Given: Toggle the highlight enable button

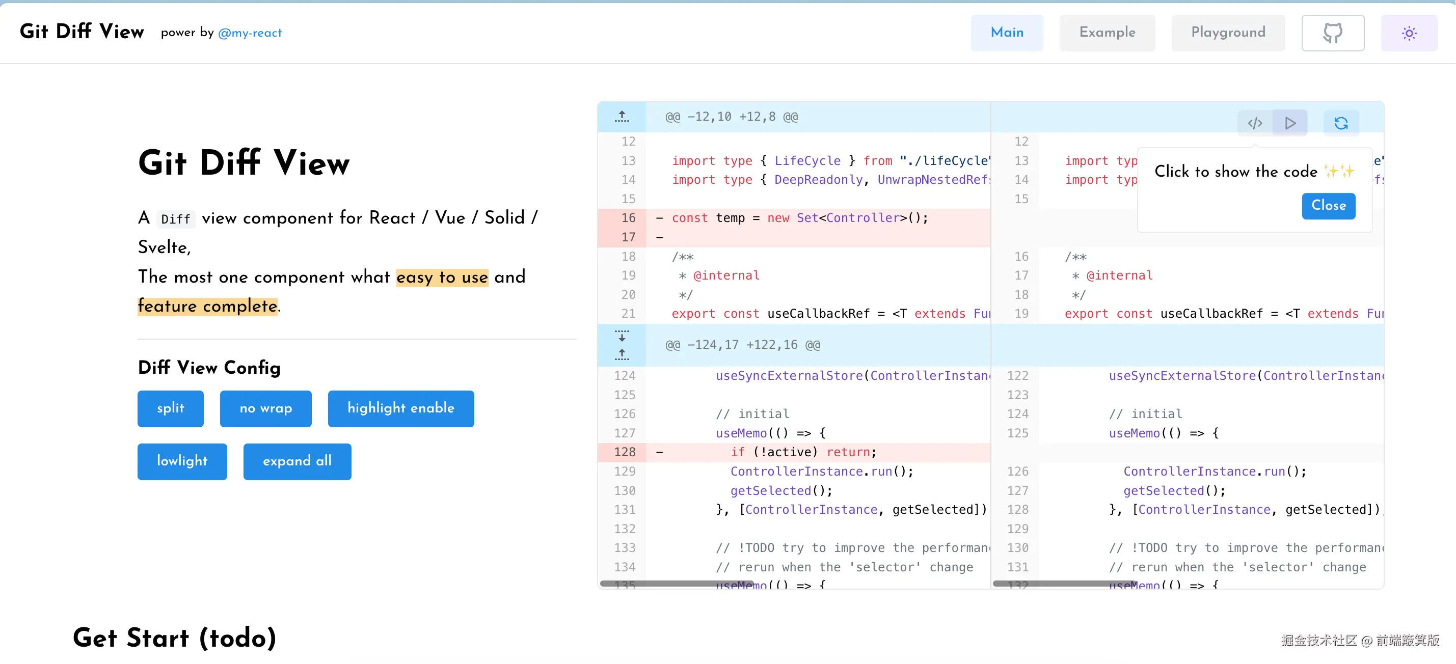Looking at the screenshot, I should [x=400, y=408].
